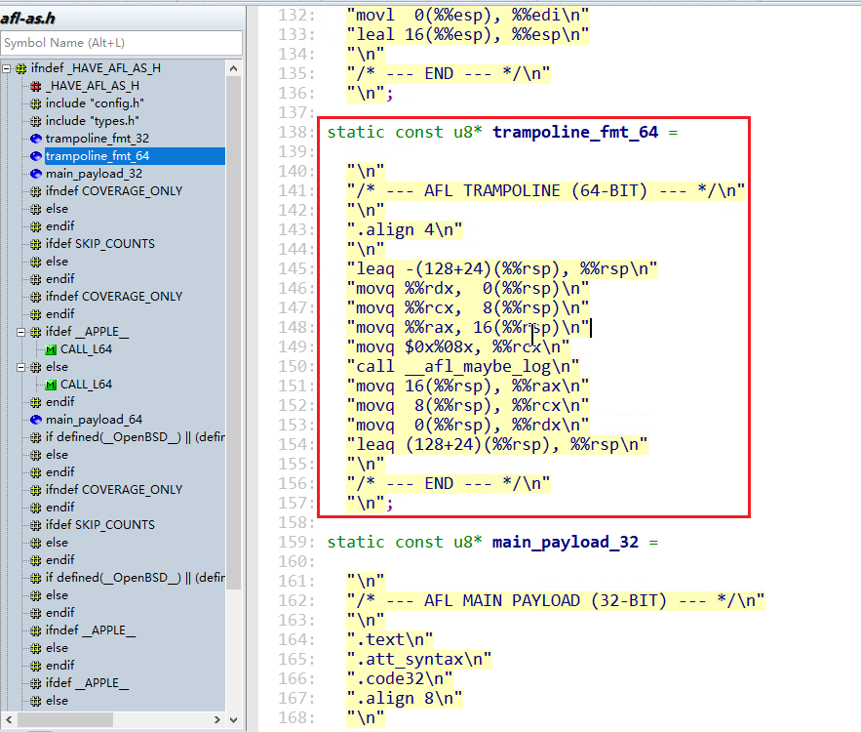
Task: Click trampoline_fmt_64 identifier on line 138
Action: point(575,133)
